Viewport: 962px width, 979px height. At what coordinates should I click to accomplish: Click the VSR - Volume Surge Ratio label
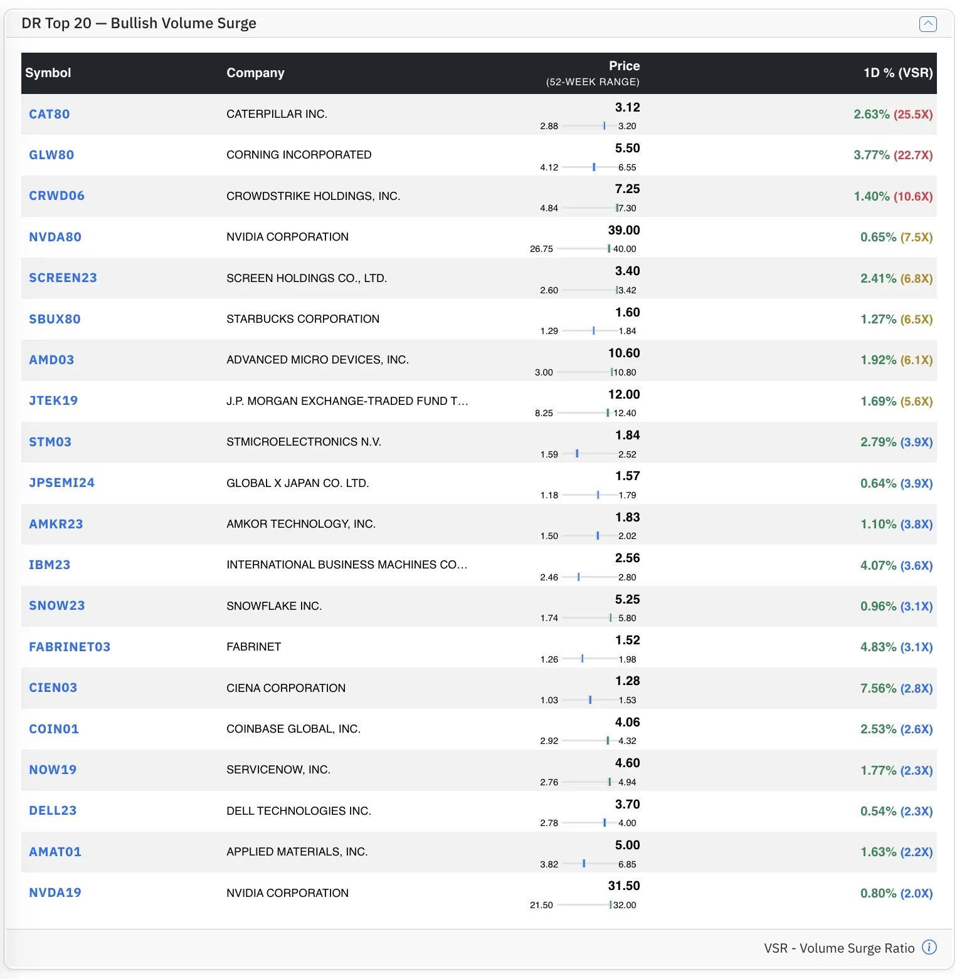coord(839,948)
